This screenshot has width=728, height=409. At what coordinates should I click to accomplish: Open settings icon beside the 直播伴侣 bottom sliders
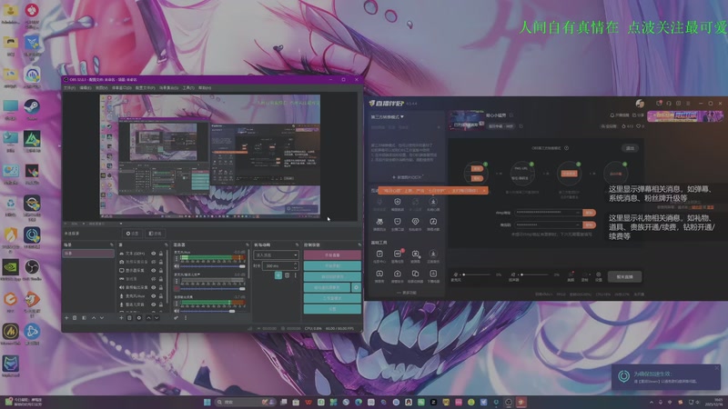pos(599,275)
